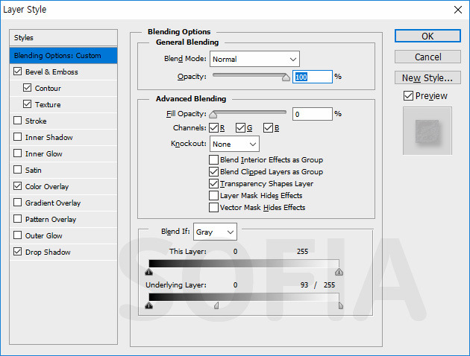470x356 pixels.
Task: Uncheck Transparency Shapes Layer
Action: 213,183
